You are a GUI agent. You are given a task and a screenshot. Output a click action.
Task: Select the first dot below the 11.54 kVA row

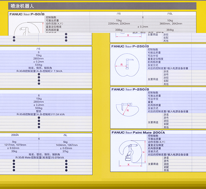tap(38, 117)
